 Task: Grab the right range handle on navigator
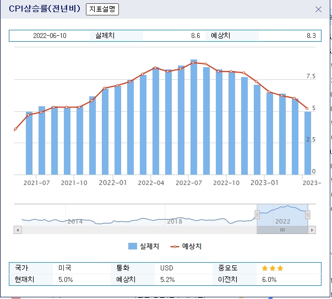pyautogui.click(x=308, y=215)
